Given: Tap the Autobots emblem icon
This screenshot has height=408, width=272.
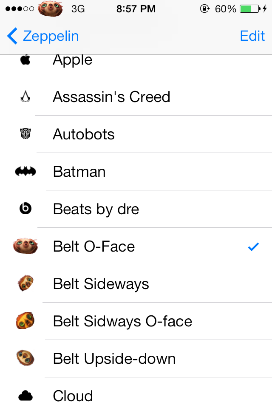Looking at the screenshot, I should (25, 134).
